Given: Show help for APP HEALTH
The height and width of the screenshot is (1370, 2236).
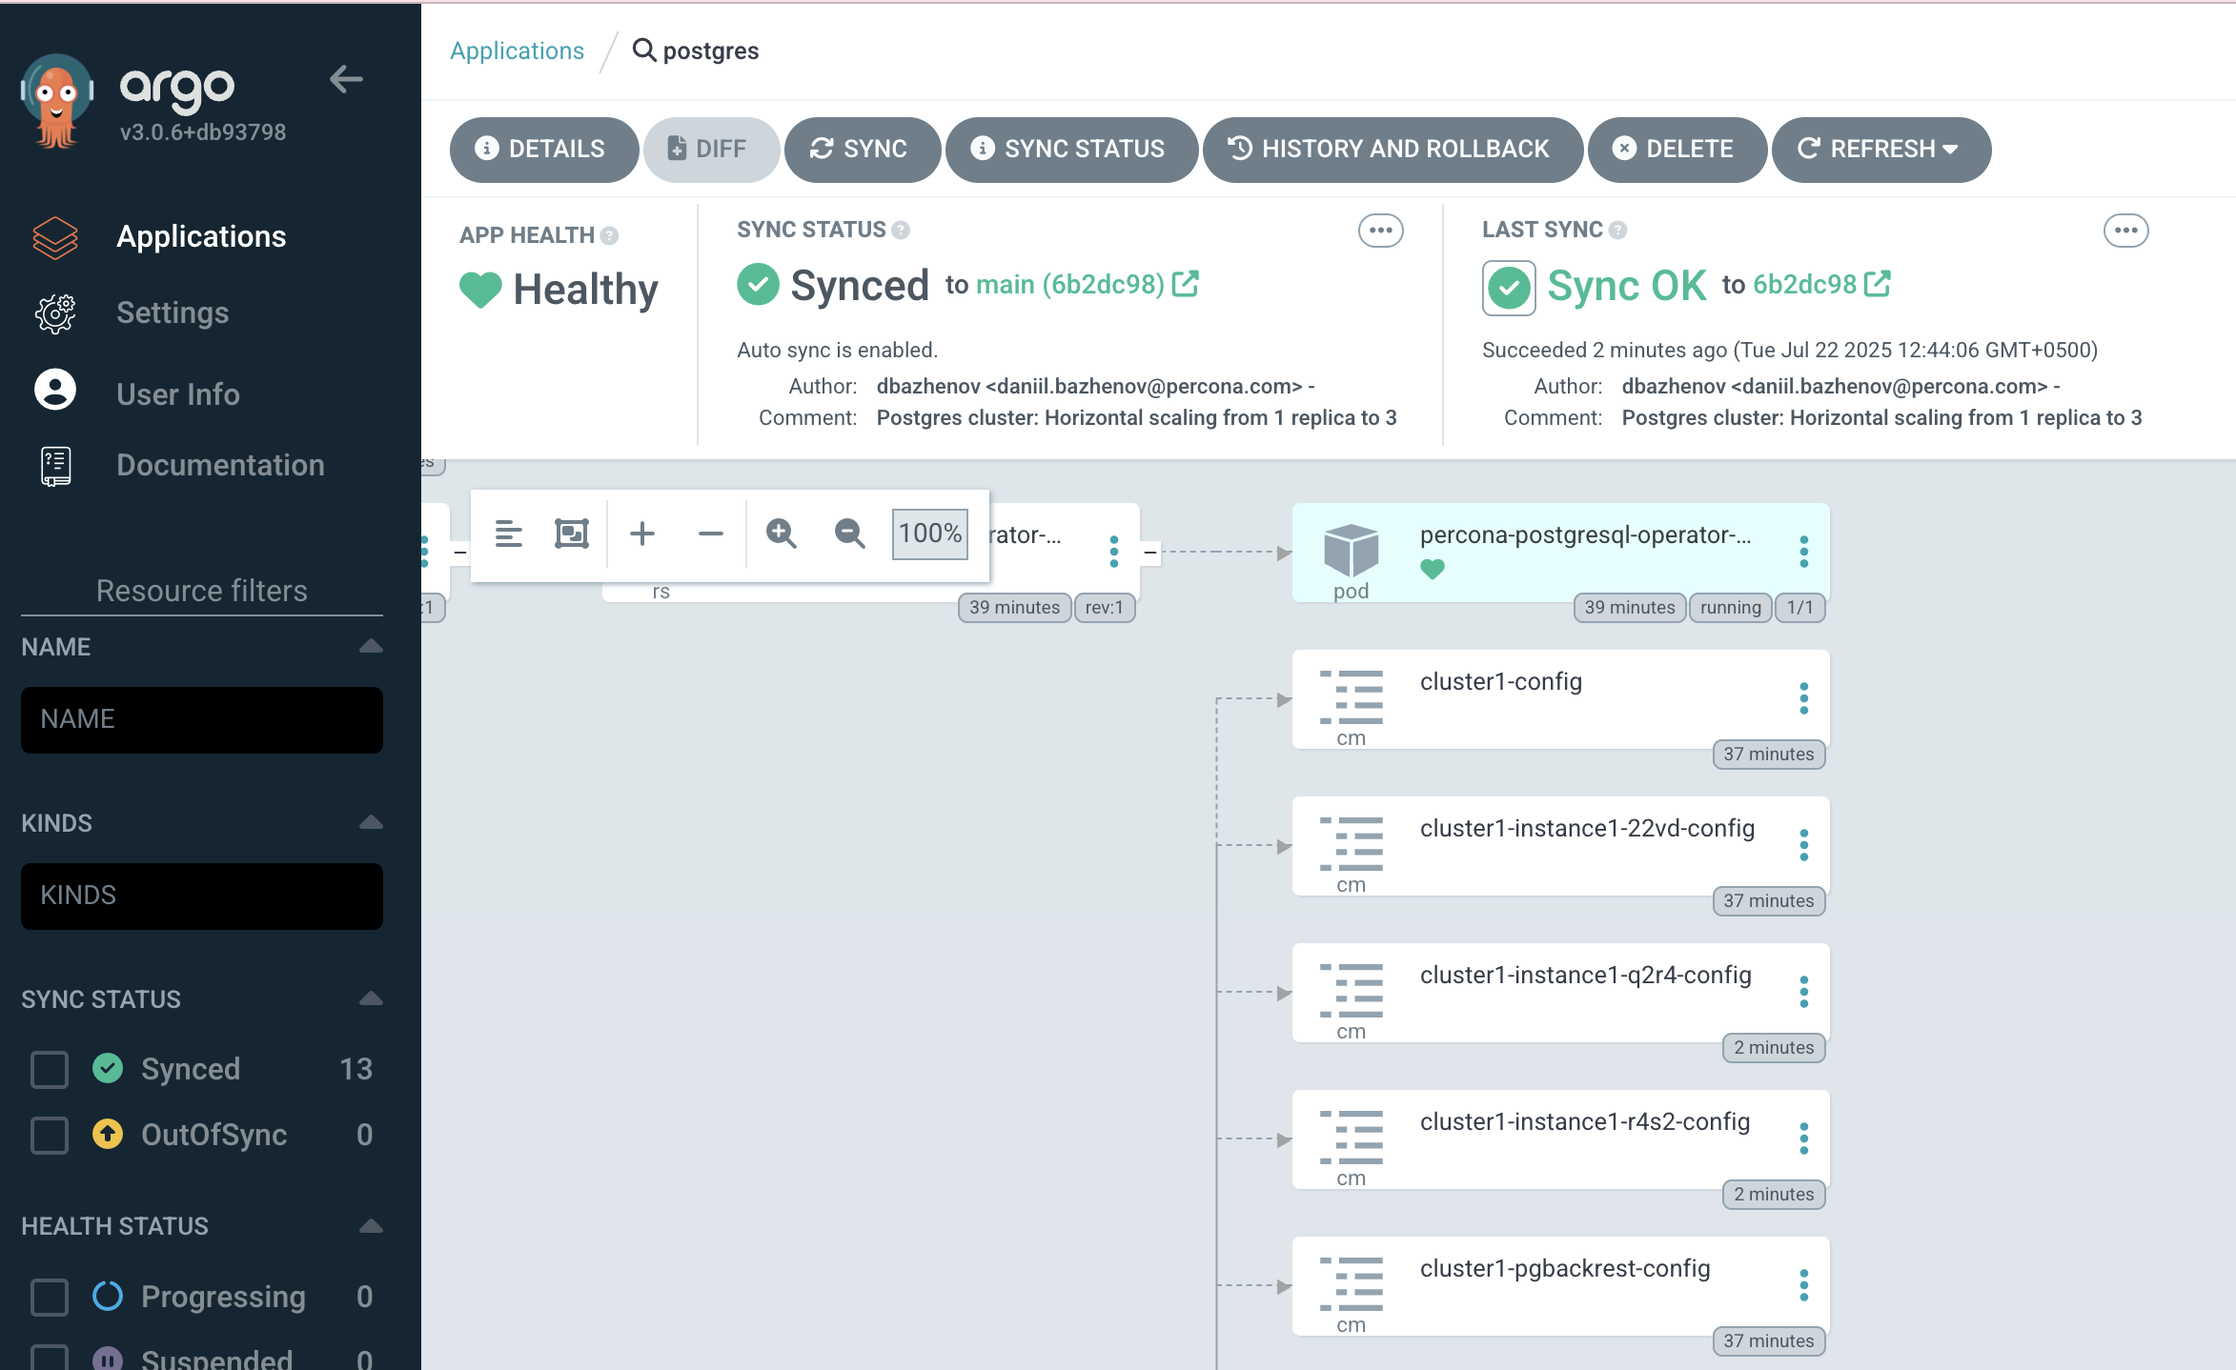Looking at the screenshot, I should [609, 235].
